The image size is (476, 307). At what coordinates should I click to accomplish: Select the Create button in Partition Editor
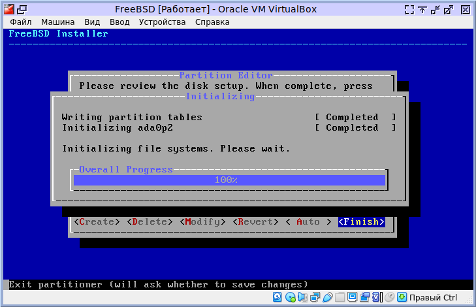pyautogui.click(x=97, y=221)
